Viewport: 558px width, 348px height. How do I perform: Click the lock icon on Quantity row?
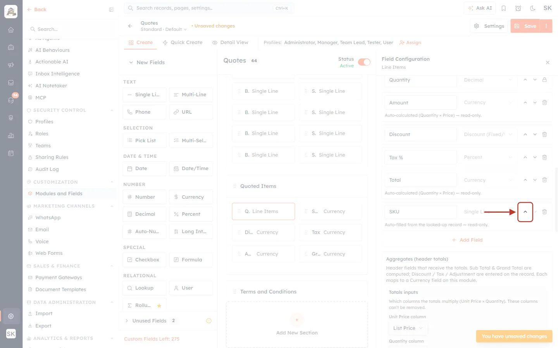click(x=544, y=80)
